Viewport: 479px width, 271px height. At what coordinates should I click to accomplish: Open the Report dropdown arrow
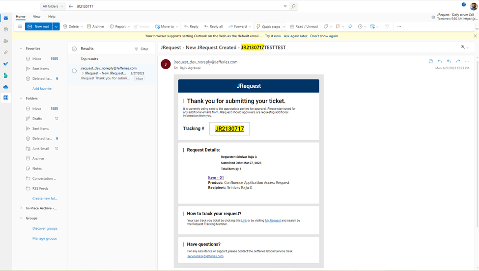(129, 27)
